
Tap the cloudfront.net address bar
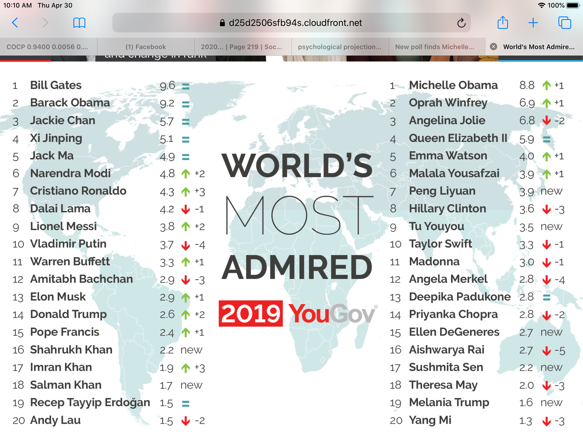(x=295, y=23)
